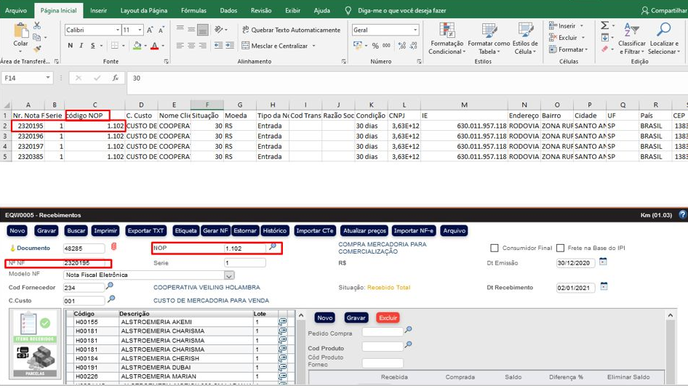This screenshot has height=388, width=688.
Task: Click the Importar NF-e button
Action: [413, 231]
